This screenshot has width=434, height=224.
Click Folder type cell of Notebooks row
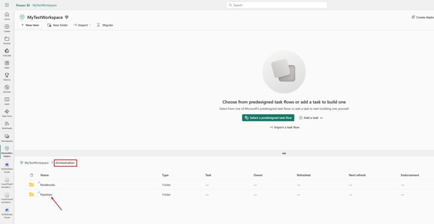(166, 185)
